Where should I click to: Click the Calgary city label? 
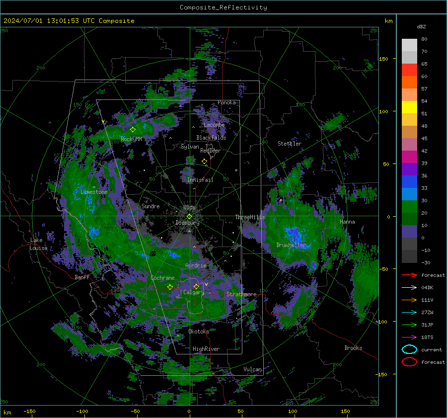pyautogui.click(x=194, y=292)
